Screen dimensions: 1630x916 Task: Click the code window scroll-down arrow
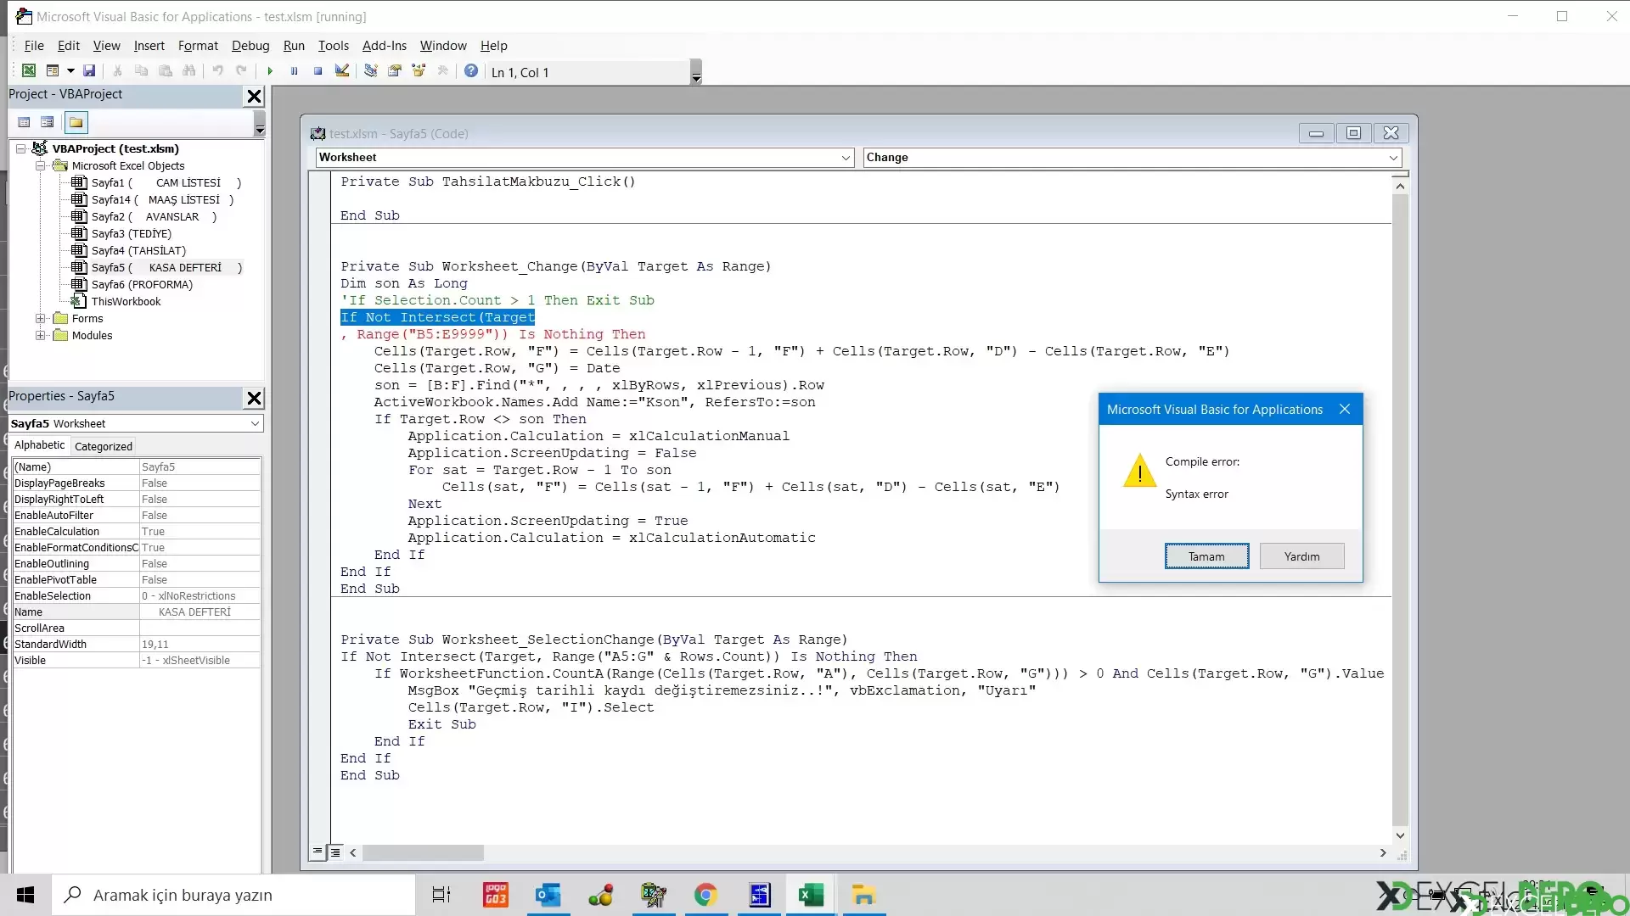coord(1400,835)
